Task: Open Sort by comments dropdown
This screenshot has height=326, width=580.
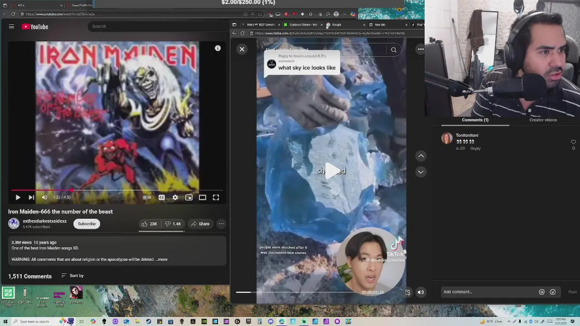Action: (x=72, y=276)
